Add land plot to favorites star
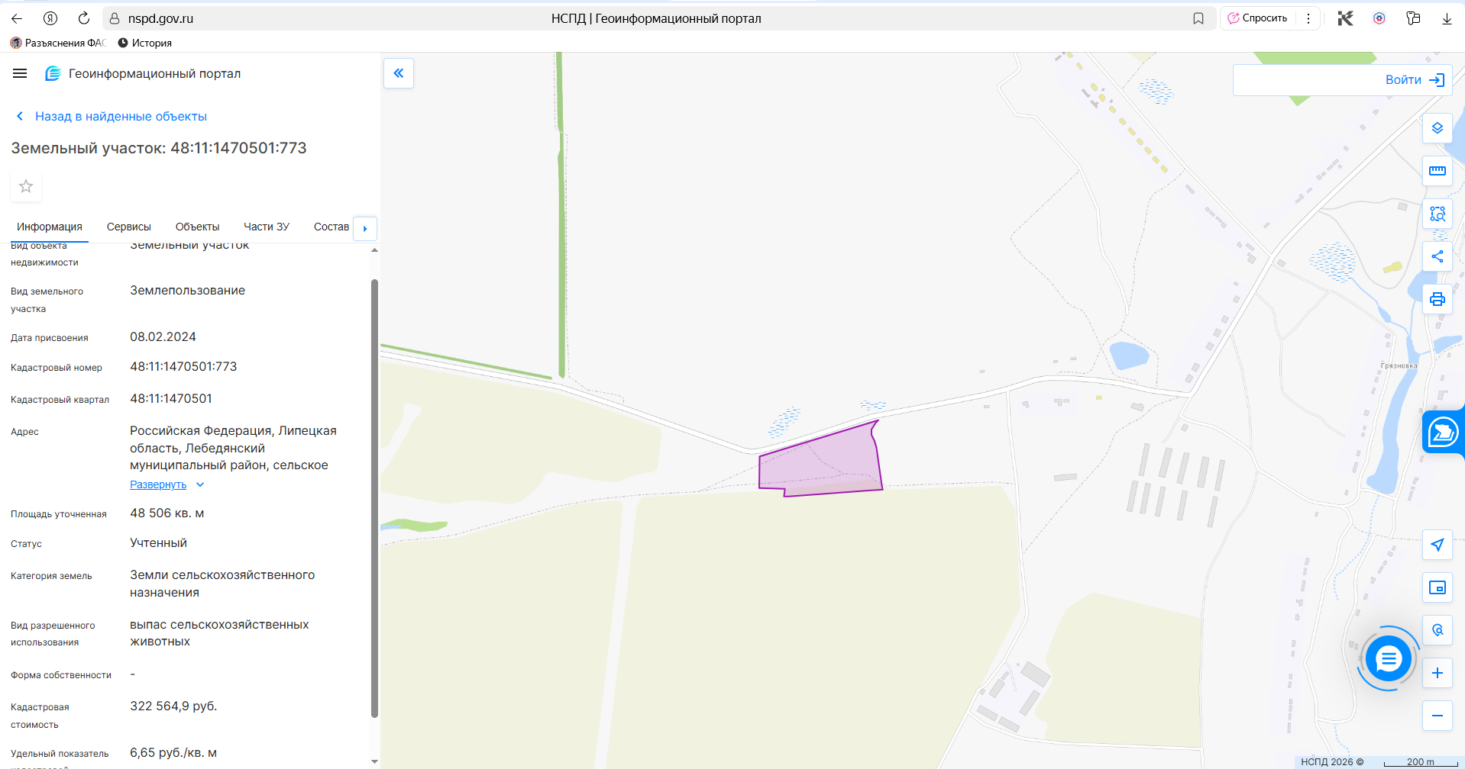This screenshot has width=1465, height=769. tap(26, 186)
